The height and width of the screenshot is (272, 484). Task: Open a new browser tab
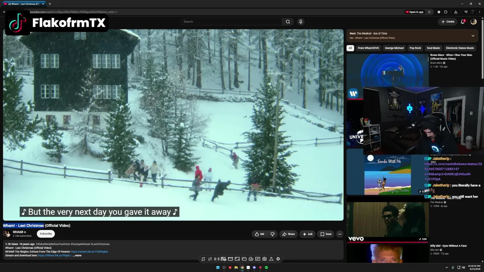(x=50, y=4)
